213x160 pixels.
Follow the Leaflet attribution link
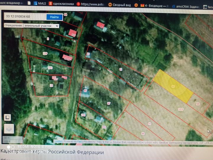coord(58,141)
